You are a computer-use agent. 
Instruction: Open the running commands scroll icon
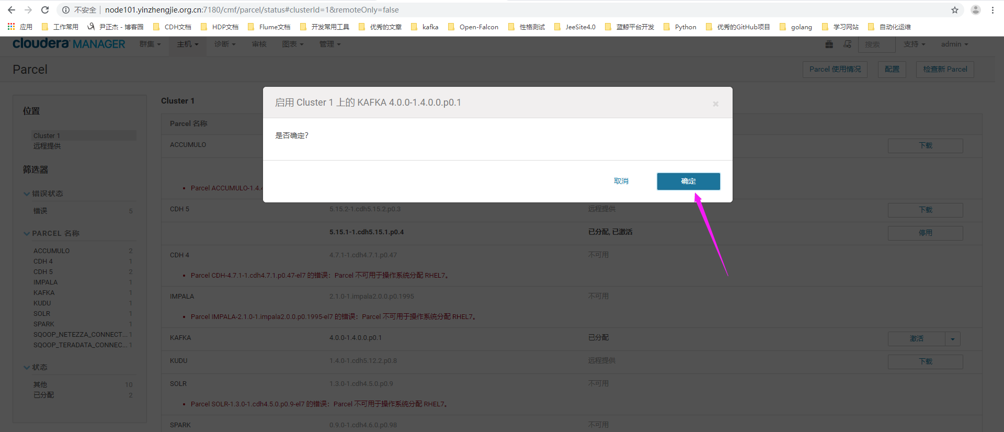[x=847, y=44]
